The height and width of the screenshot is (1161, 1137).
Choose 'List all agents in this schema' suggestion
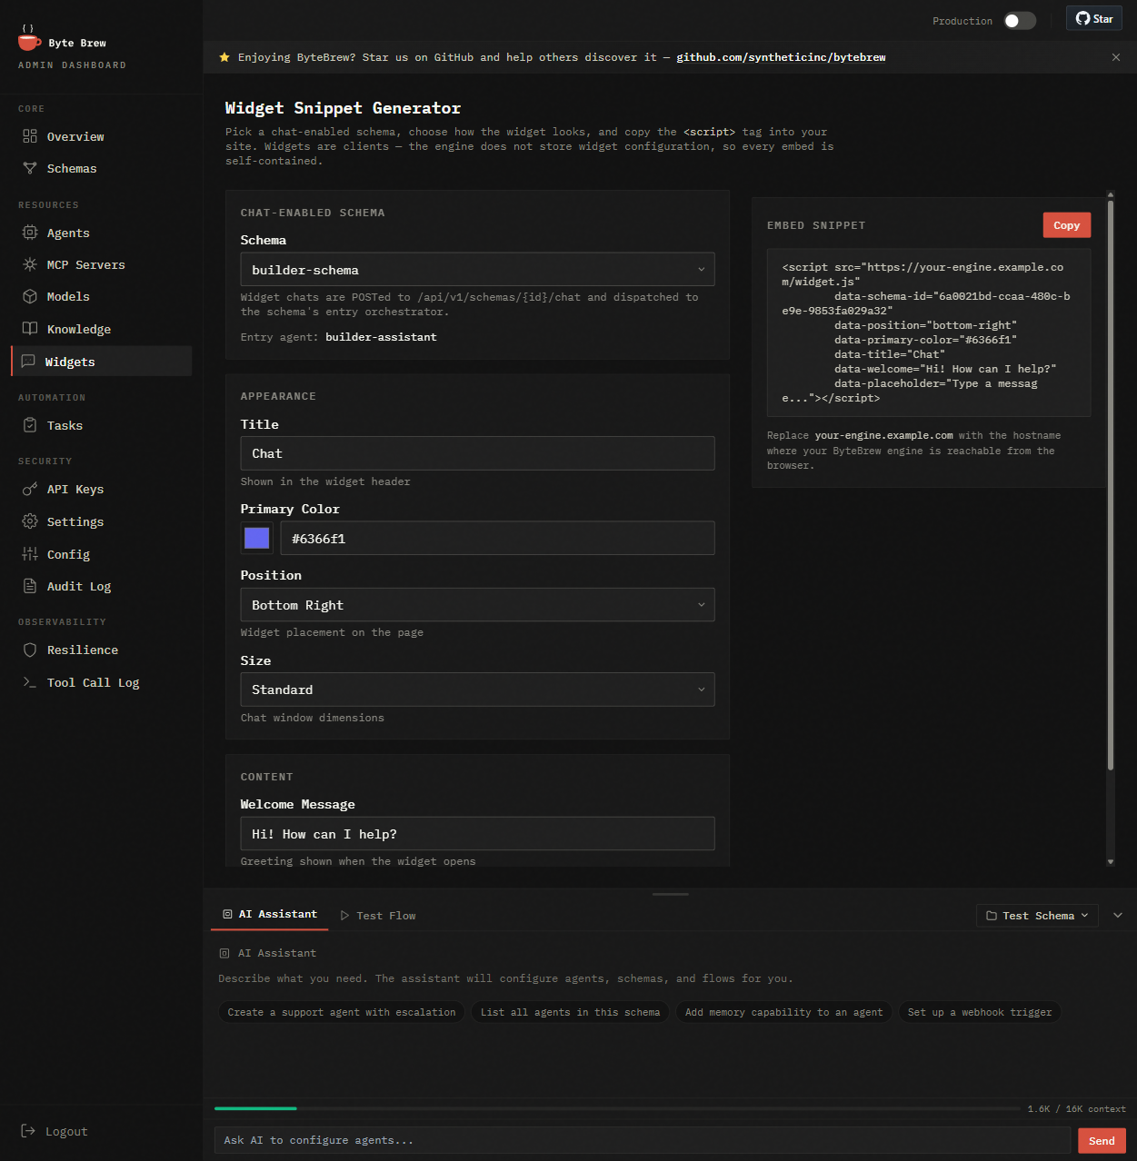pyautogui.click(x=570, y=1012)
